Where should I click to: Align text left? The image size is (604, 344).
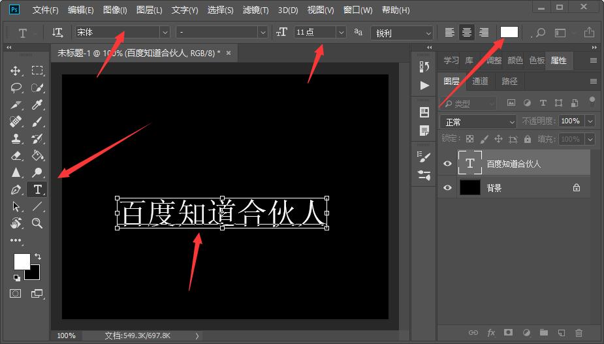449,33
